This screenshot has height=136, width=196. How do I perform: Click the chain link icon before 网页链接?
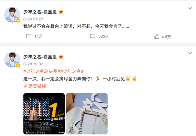pyautogui.click(x=25, y=86)
